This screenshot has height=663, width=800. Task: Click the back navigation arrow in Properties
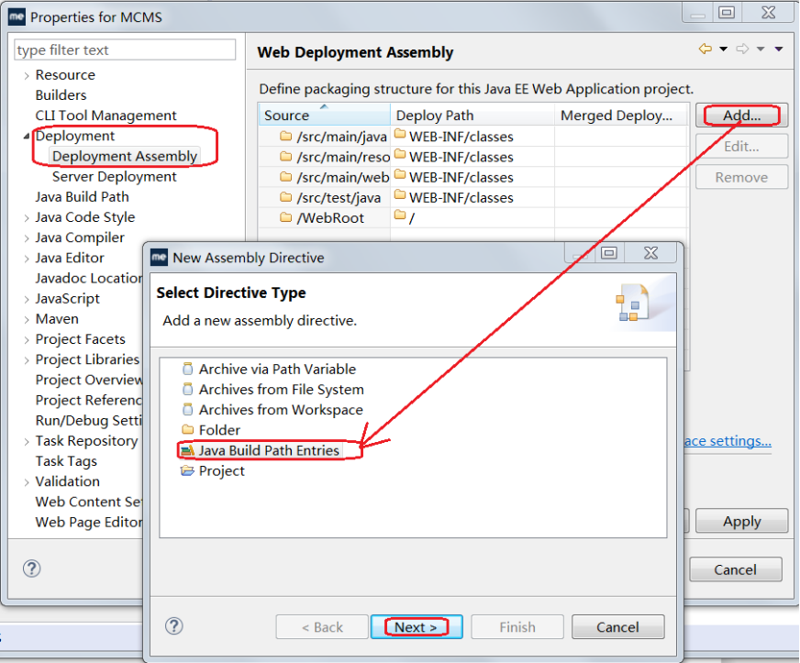[706, 49]
